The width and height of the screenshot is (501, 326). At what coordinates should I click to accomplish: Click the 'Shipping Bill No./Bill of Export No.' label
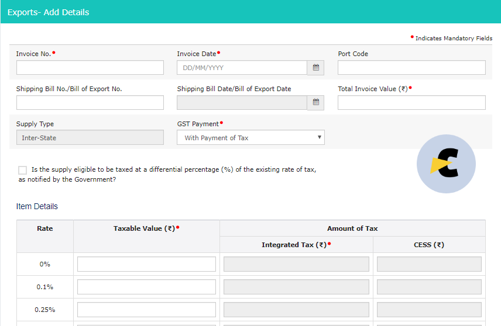(x=69, y=89)
